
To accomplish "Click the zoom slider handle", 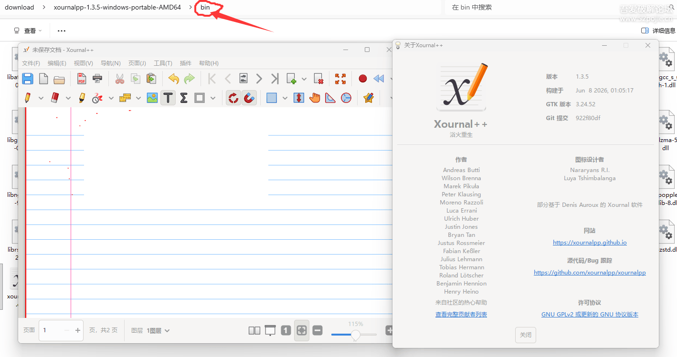I will [355, 335].
